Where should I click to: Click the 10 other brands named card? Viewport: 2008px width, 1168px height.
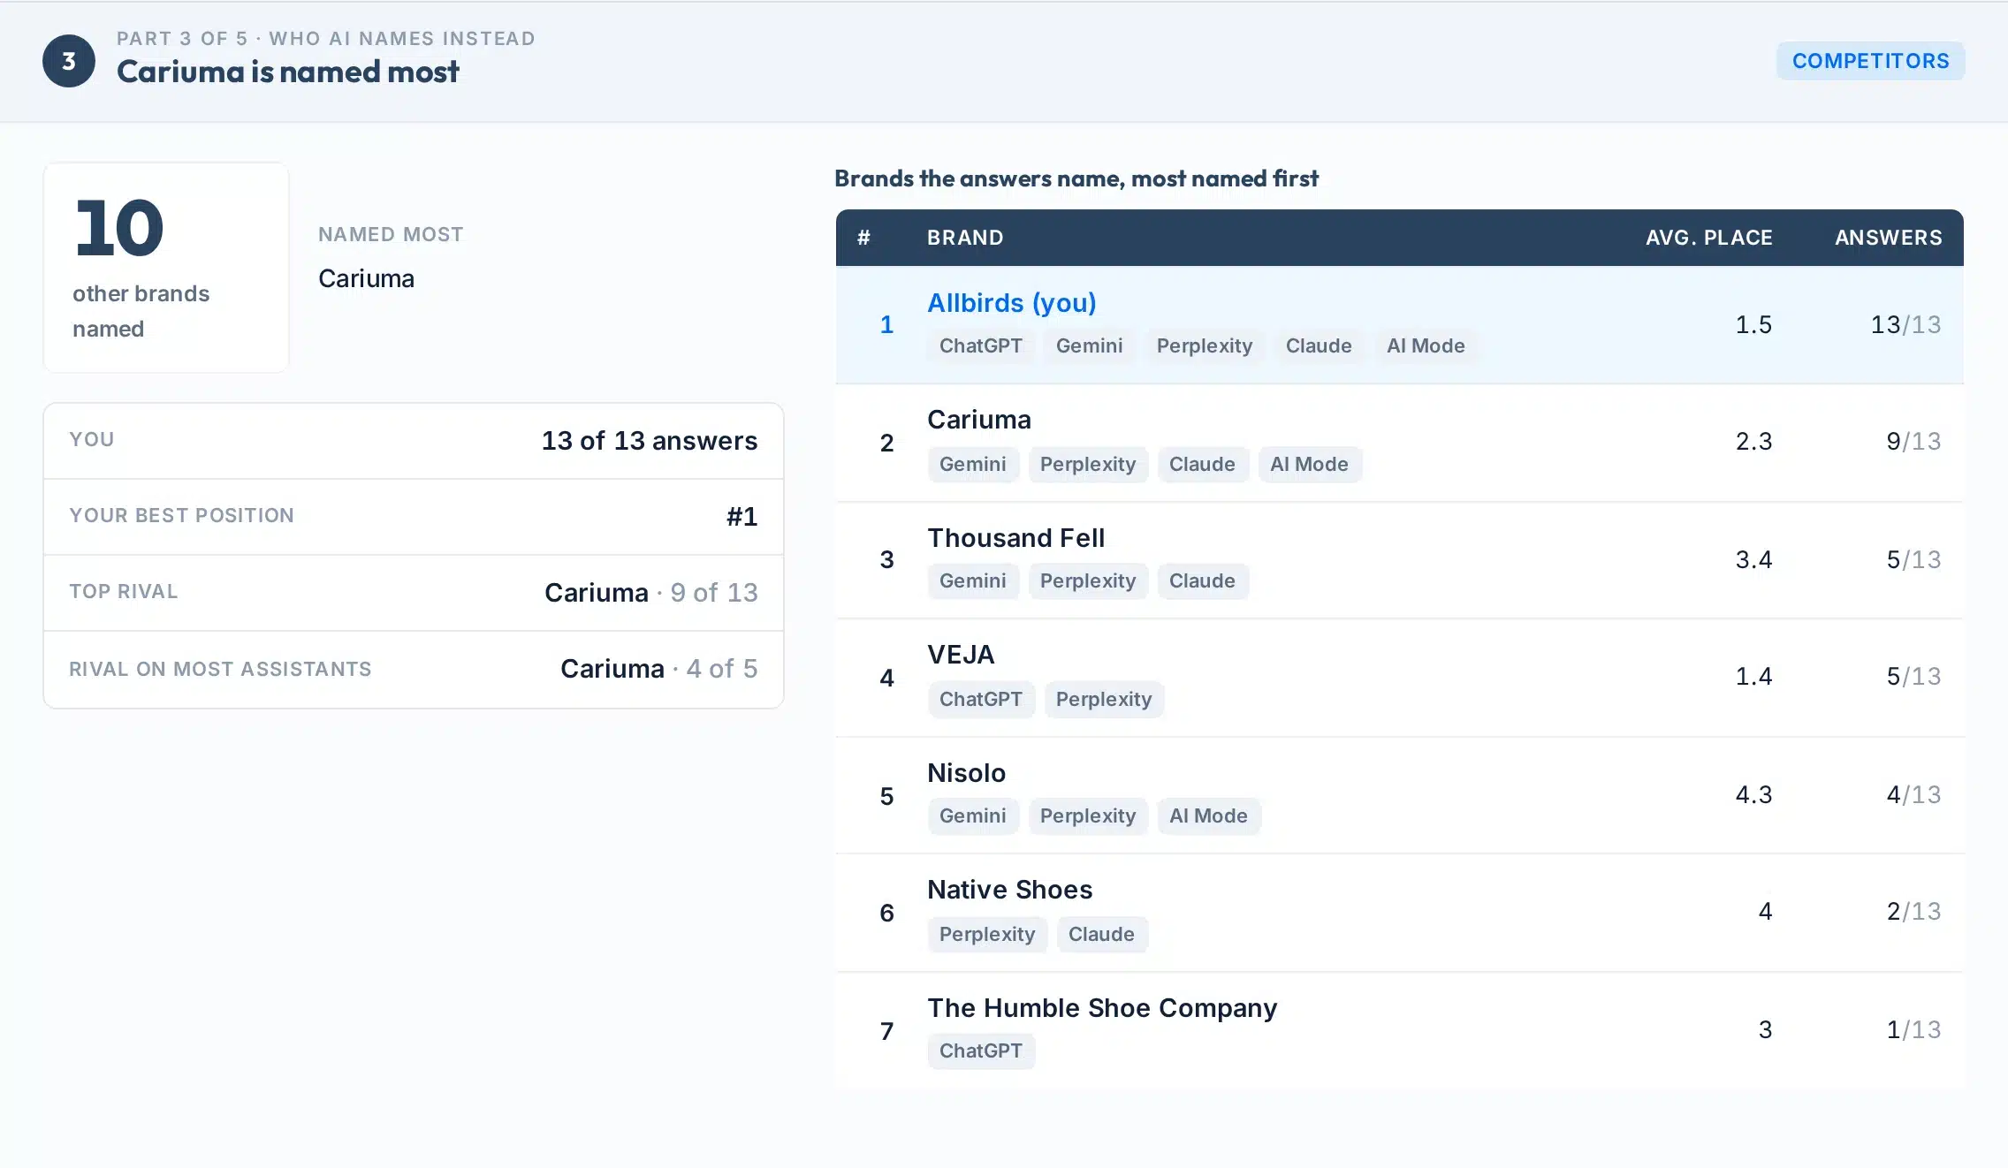tap(166, 268)
